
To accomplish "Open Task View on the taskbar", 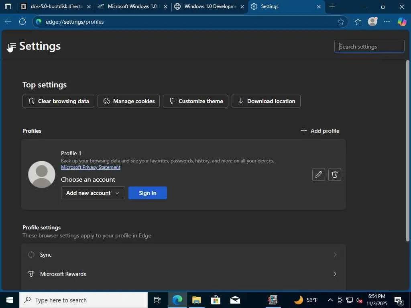I will (157, 300).
